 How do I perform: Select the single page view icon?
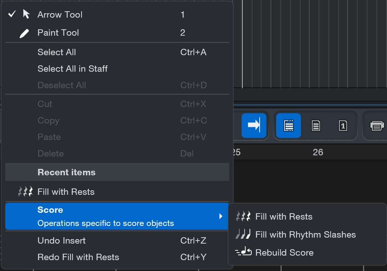click(343, 125)
